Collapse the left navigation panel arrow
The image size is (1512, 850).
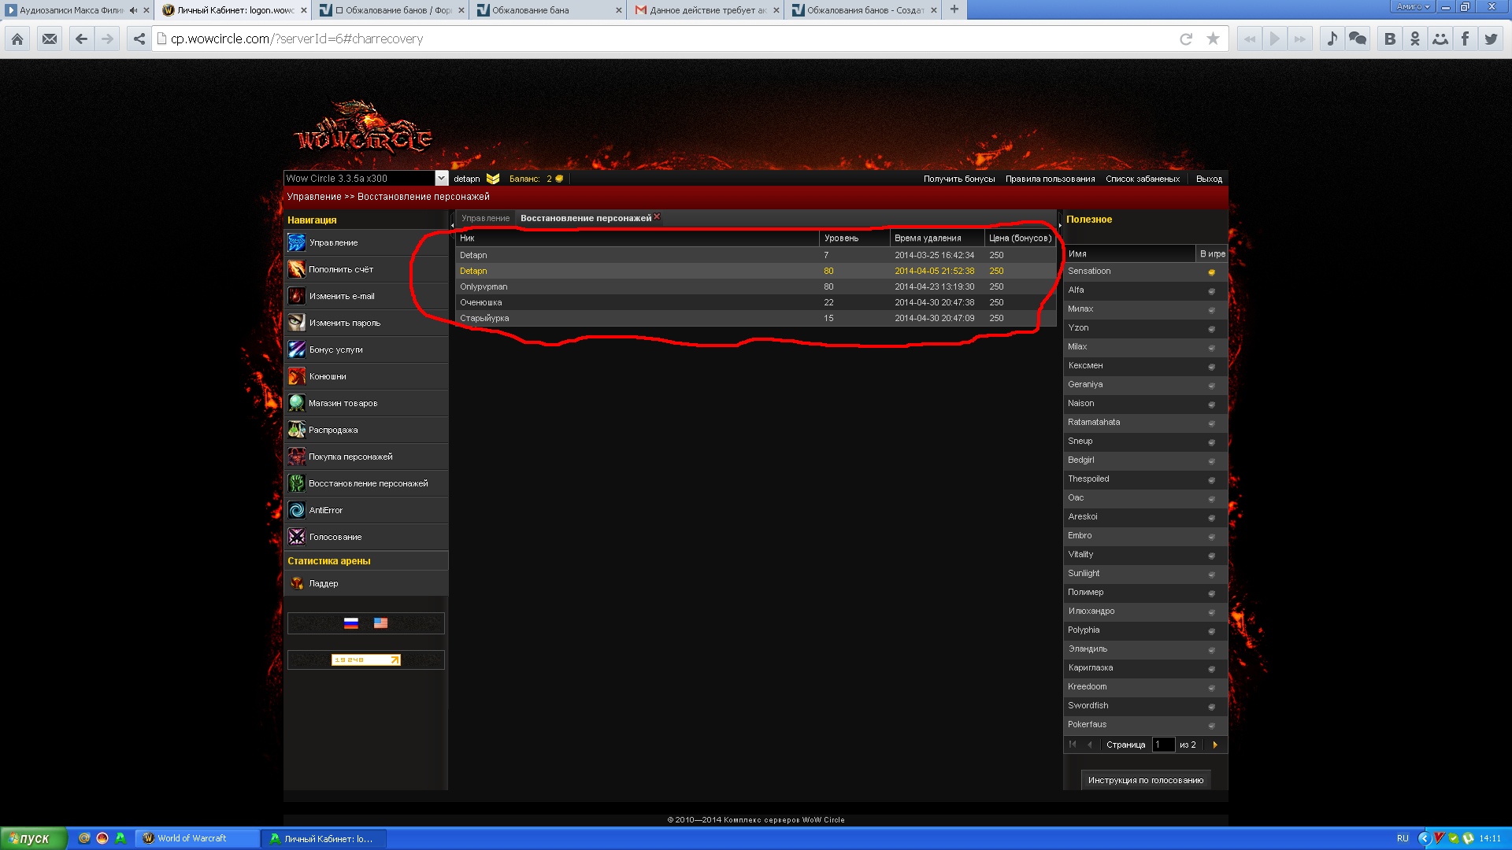pyautogui.click(x=452, y=225)
